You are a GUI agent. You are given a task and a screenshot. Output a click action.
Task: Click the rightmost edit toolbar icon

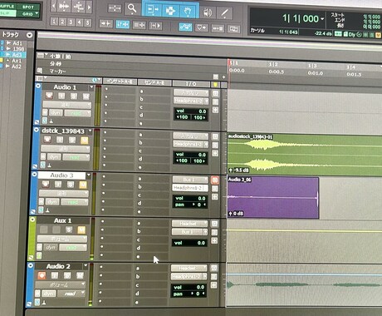pyautogui.click(x=233, y=29)
